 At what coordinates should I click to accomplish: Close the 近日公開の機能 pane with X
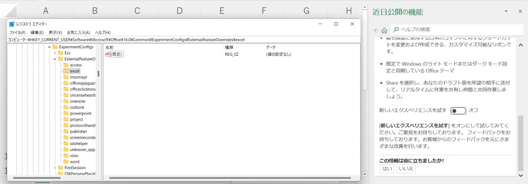[519, 11]
